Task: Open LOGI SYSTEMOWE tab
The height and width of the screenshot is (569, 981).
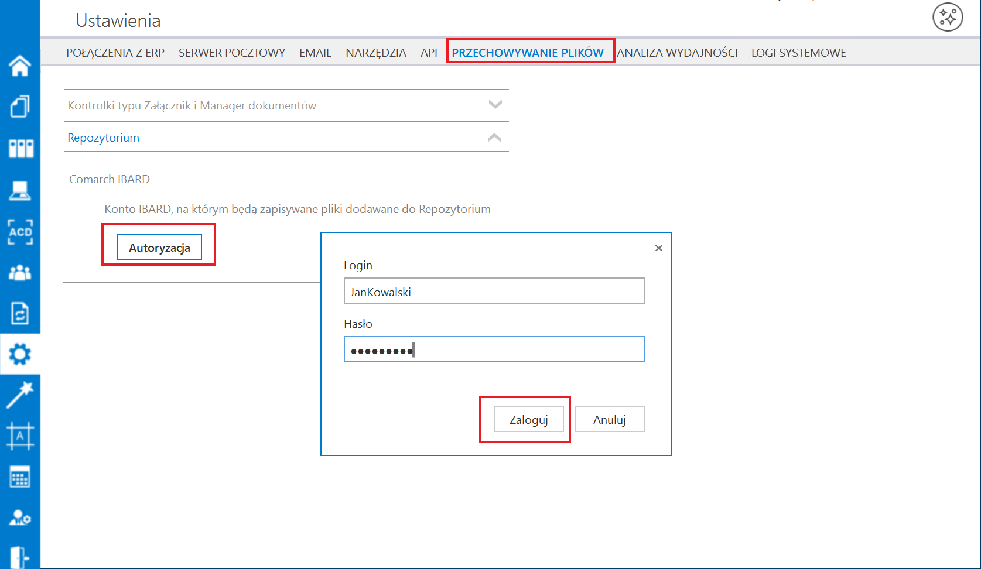Action: pos(799,53)
